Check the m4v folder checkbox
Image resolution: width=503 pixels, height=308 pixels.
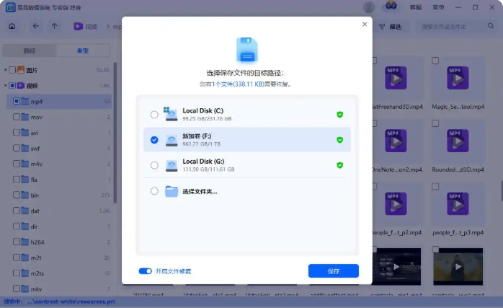(17, 164)
